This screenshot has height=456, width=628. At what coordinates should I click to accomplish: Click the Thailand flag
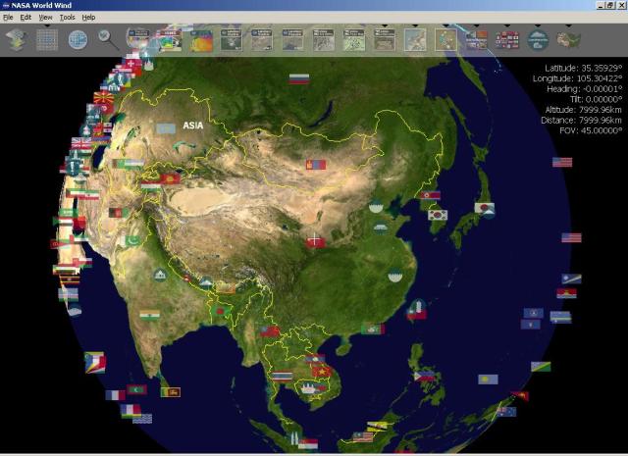(282, 377)
